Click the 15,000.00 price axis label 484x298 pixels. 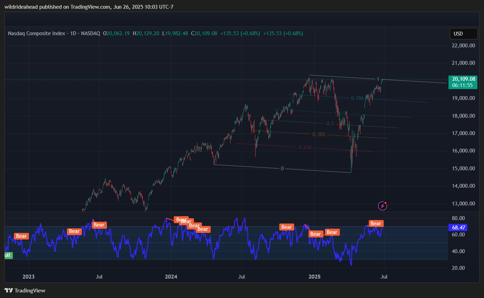463,168
